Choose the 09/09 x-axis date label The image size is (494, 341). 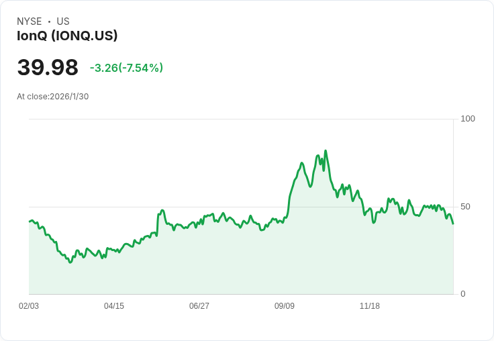point(285,306)
